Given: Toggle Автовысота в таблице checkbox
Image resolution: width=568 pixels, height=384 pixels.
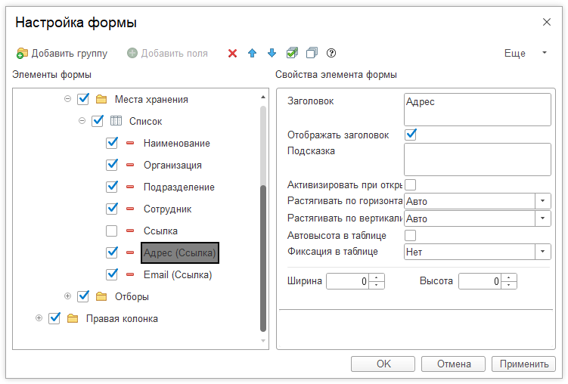Looking at the screenshot, I should 411,235.
